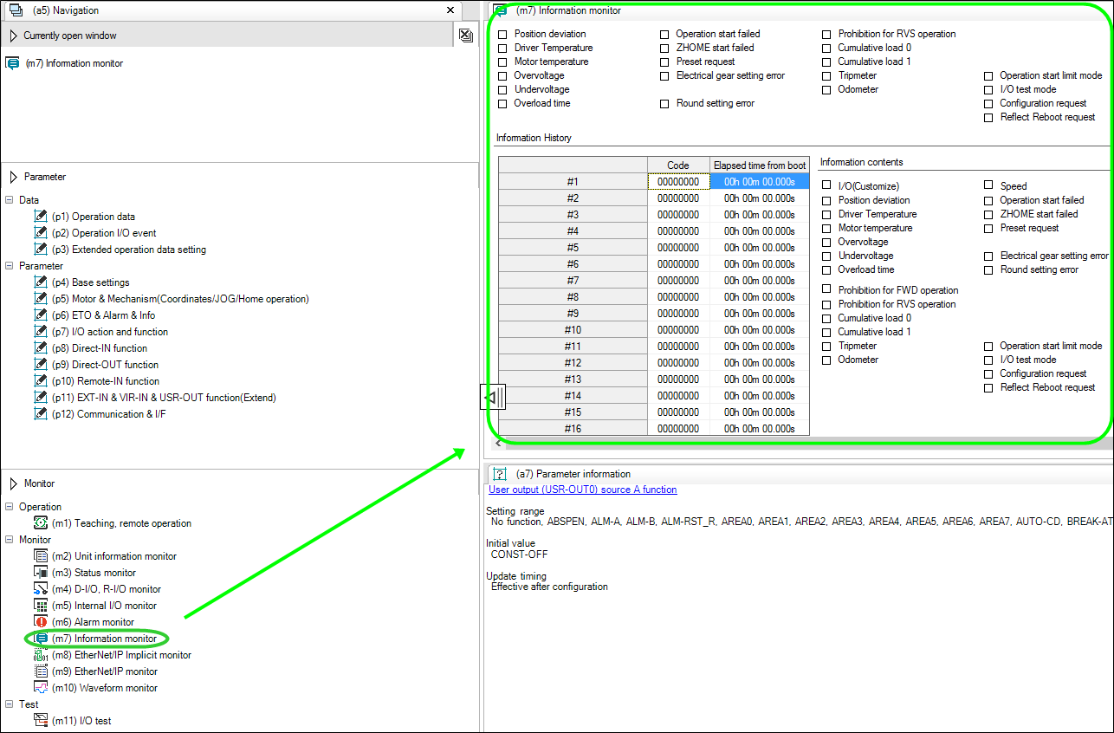The height and width of the screenshot is (733, 1114).
Task: Collapse the Operation tree node
Action: 10,507
